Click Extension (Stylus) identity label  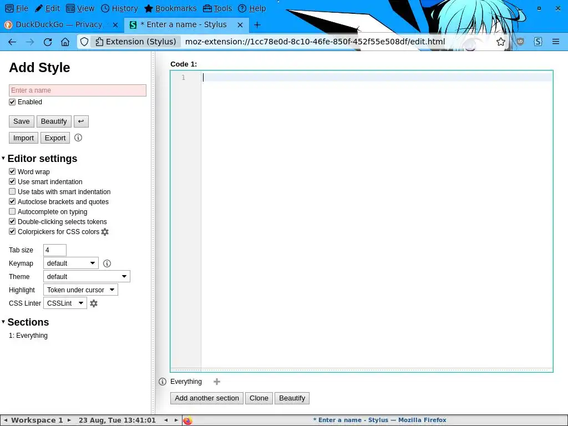click(x=136, y=42)
